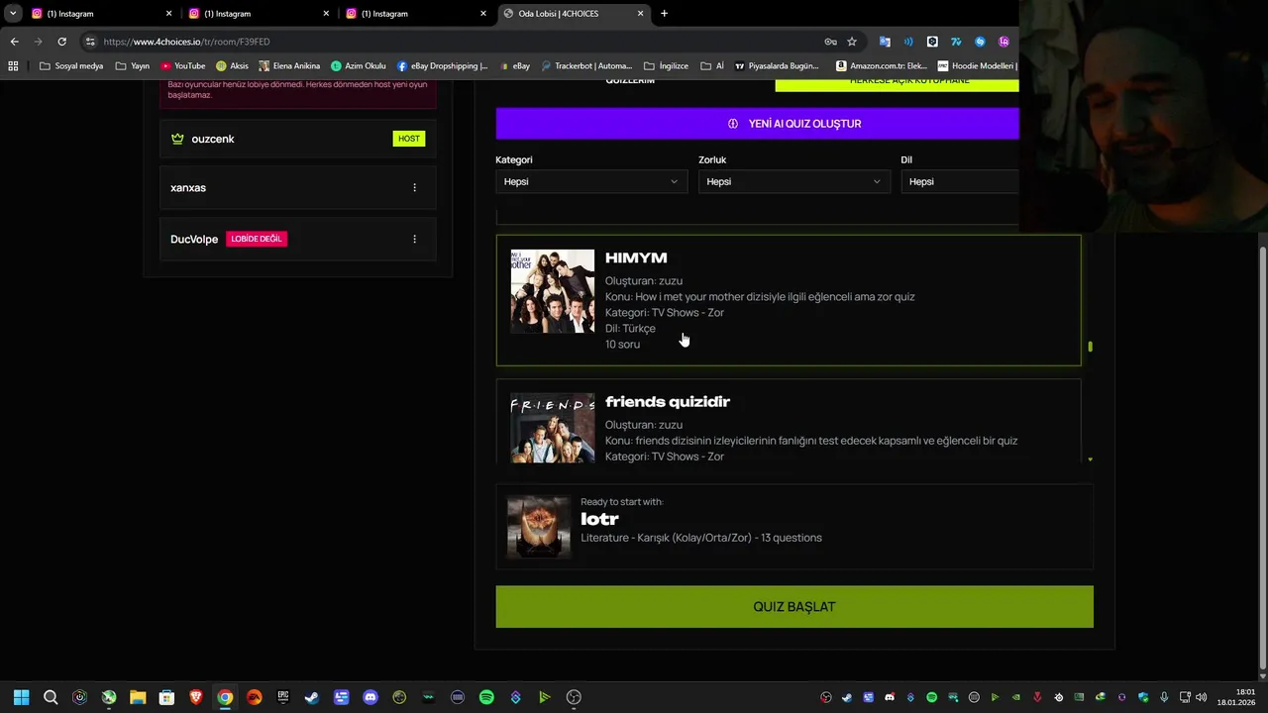Open File Explorer from the taskbar
Screen dimensions: 1268x713
(138, 697)
